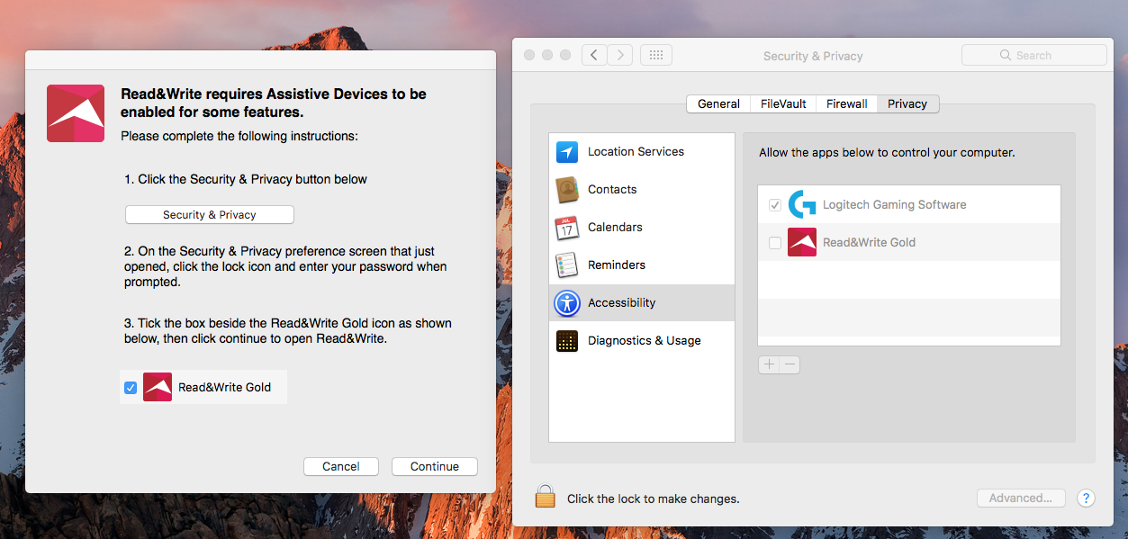Click the Contacts address book icon

click(x=566, y=190)
